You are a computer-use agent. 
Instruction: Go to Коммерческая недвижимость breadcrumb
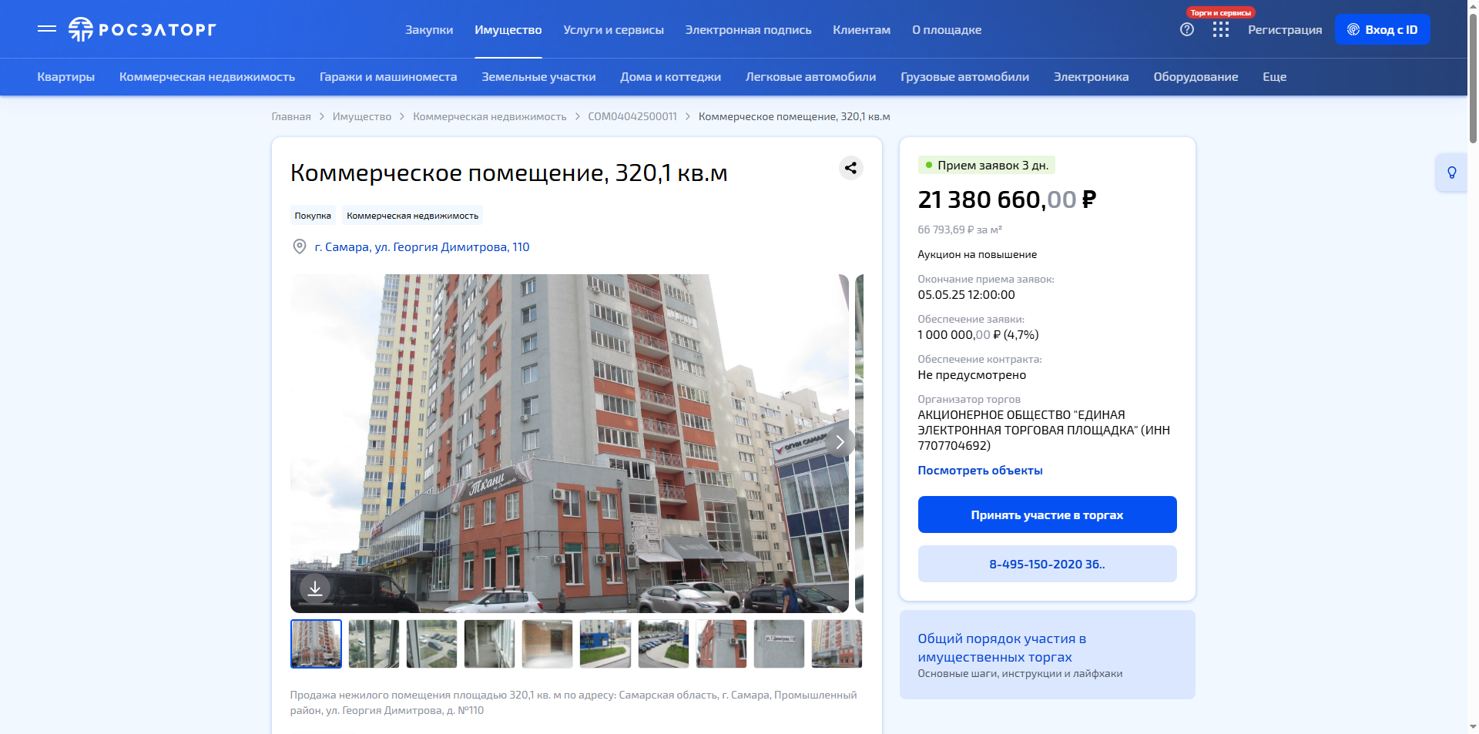coord(490,116)
